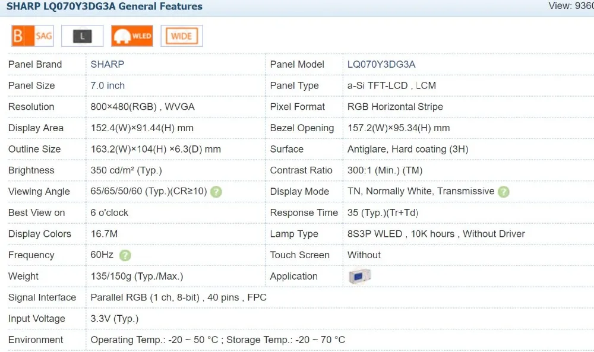Select the 16.7M display colors value
This screenshot has height=352, width=594.
coord(104,234)
